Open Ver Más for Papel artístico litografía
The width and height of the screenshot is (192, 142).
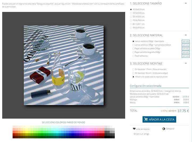click(x=186, y=53)
